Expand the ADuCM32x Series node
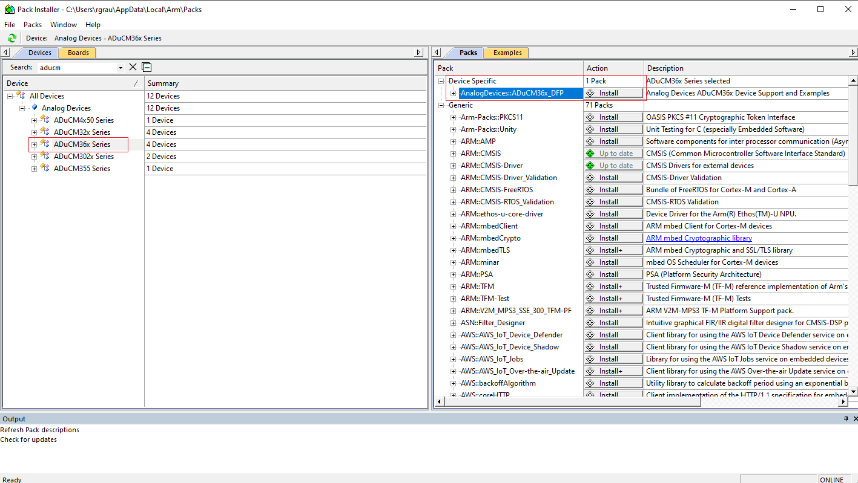 pos(34,132)
